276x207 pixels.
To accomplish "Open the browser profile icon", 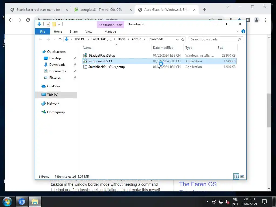I will [x=257, y=20].
